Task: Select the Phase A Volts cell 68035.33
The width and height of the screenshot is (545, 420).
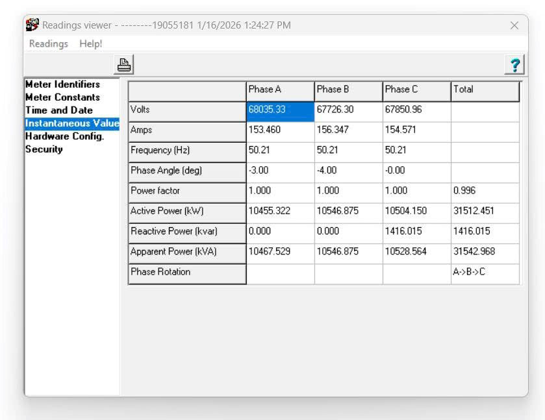Action: (280, 110)
